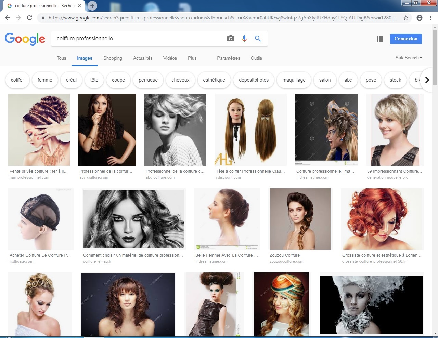Image resolution: width=438 pixels, height=338 pixels.
Task: Open the Comment choisir un matériel image
Action: point(134,219)
